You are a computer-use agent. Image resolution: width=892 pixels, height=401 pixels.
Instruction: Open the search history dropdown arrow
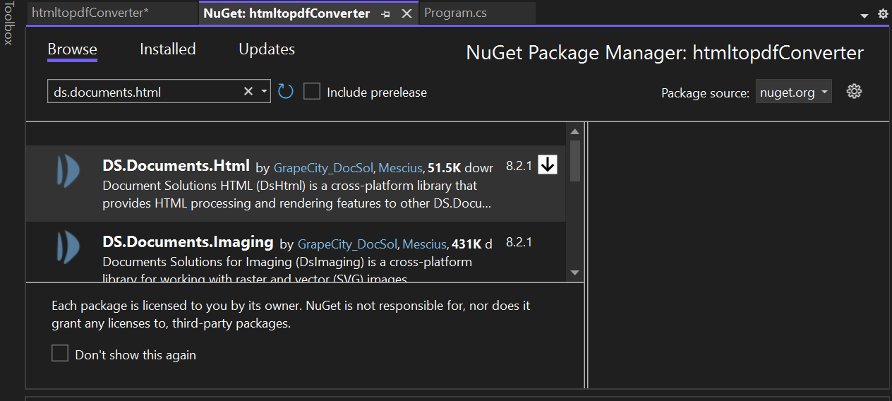pos(264,91)
